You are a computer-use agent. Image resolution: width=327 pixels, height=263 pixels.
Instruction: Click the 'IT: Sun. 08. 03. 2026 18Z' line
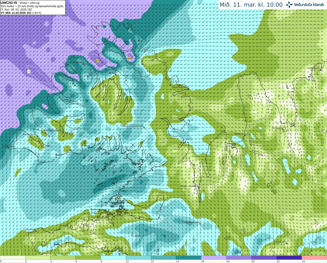coord(16,9)
